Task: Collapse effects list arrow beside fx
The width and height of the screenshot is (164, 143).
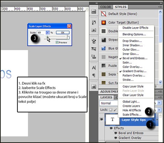Action: (157, 119)
